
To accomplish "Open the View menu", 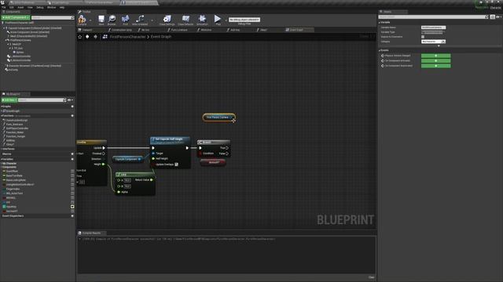I will (30, 7).
